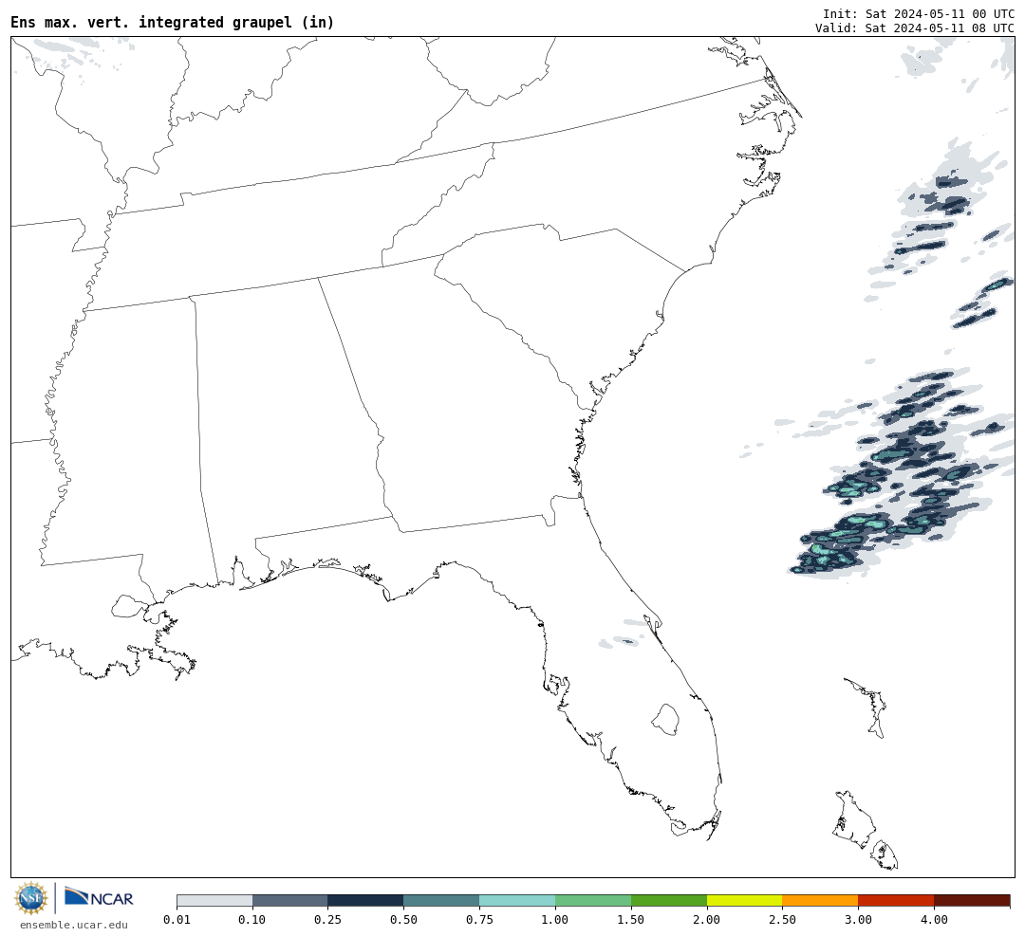The image size is (1025, 937).
Task: Click the colorbar label 1.50
Action: pos(631,919)
